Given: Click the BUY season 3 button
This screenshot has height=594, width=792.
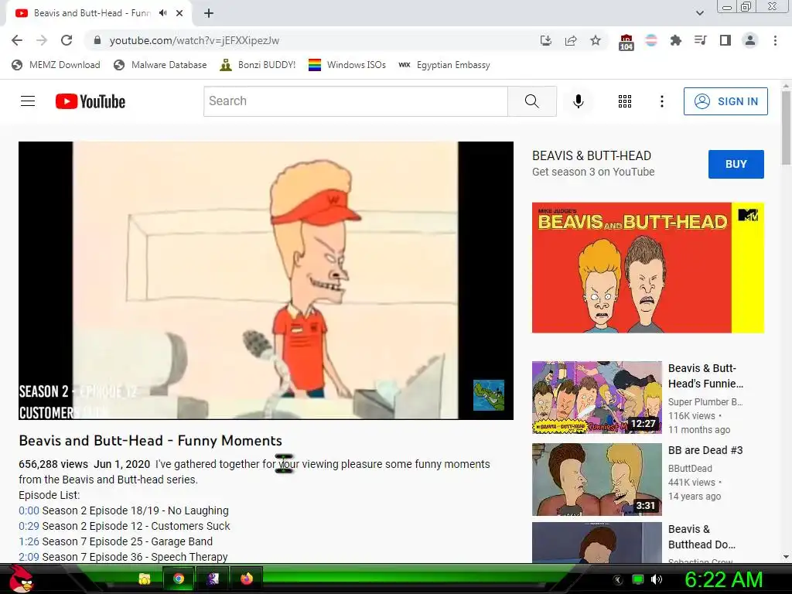Looking at the screenshot, I should [736, 164].
